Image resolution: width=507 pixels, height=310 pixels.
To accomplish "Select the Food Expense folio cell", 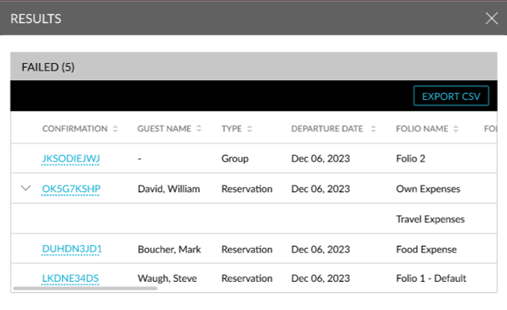I will [426, 250].
